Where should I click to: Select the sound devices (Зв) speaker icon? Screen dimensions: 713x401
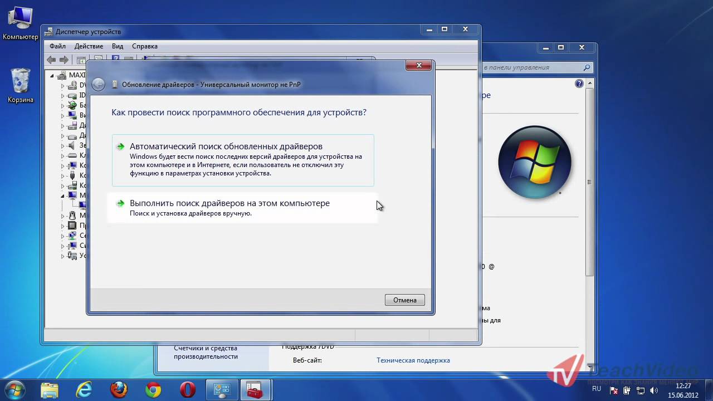[x=72, y=145]
